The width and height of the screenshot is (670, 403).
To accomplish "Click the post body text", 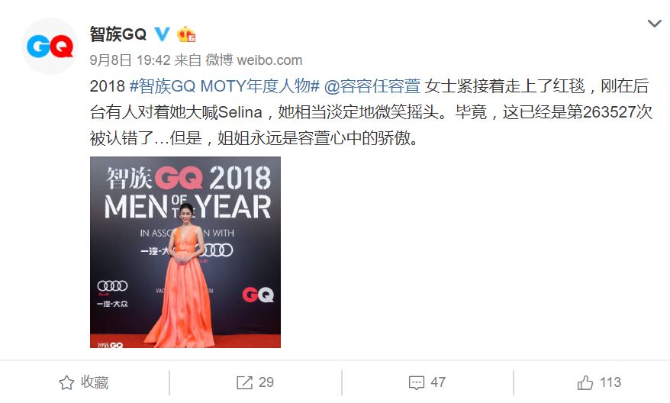I will 371,112.
